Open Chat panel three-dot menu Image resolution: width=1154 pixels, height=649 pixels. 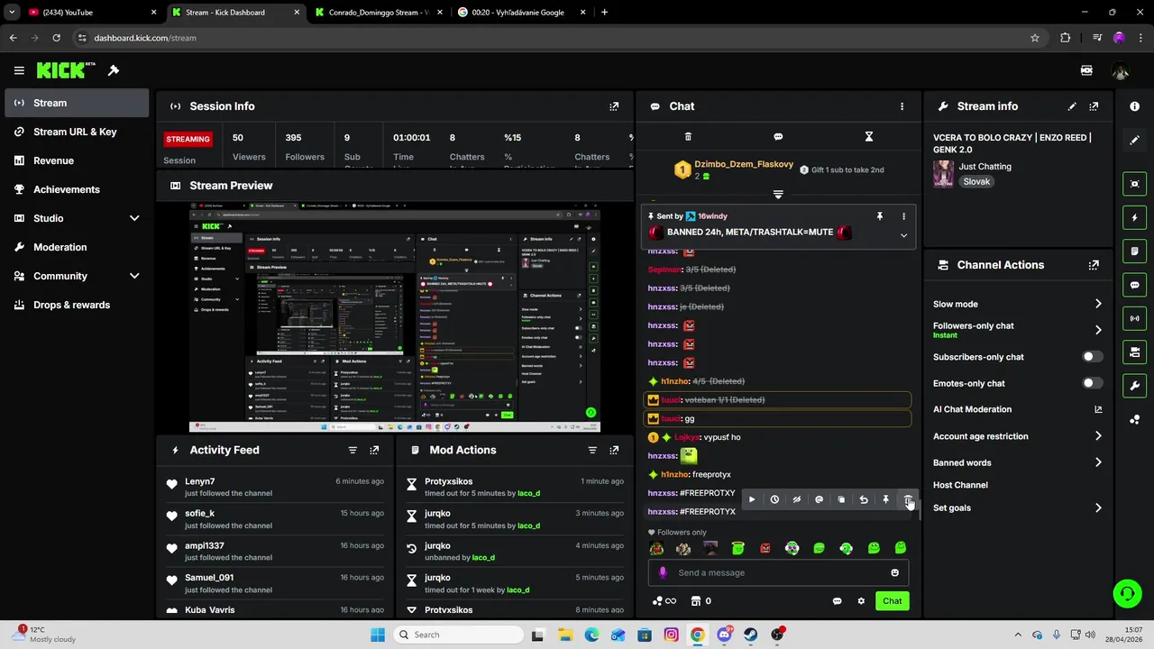(x=902, y=106)
